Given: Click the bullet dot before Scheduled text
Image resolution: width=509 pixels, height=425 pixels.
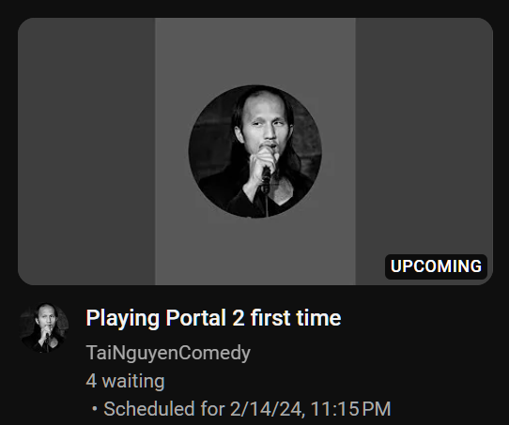Looking at the screenshot, I should [95, 409].
